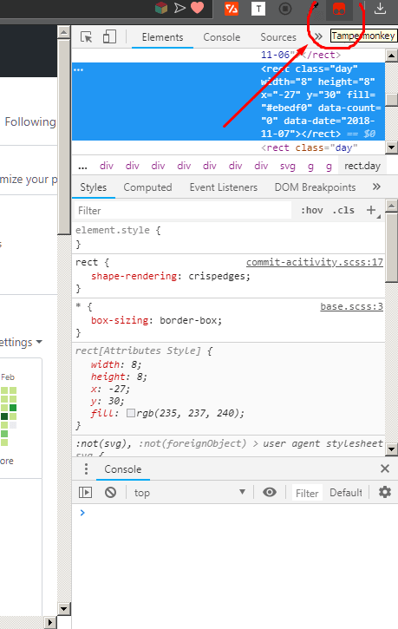
Task: Click the darkest green contribution square
Action: coord(4,416)
